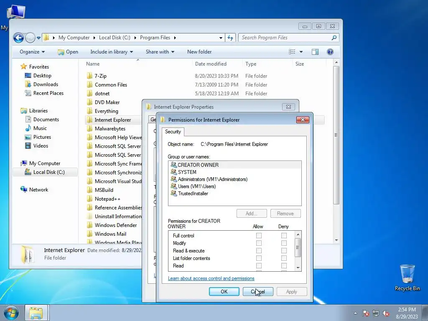Check Deny for Modify

coord(284,243)
